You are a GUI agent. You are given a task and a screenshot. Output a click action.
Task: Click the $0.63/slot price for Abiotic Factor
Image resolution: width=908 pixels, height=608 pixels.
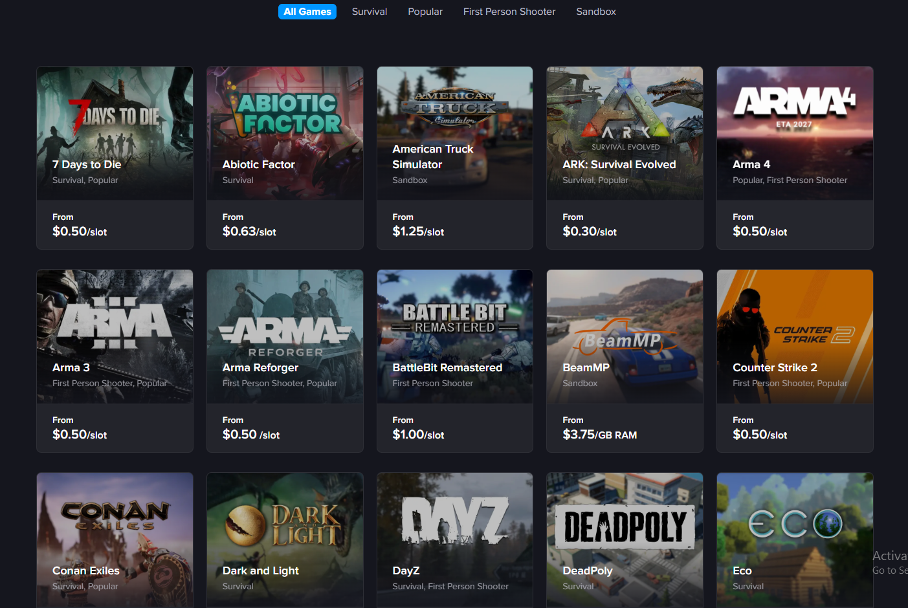249,232
